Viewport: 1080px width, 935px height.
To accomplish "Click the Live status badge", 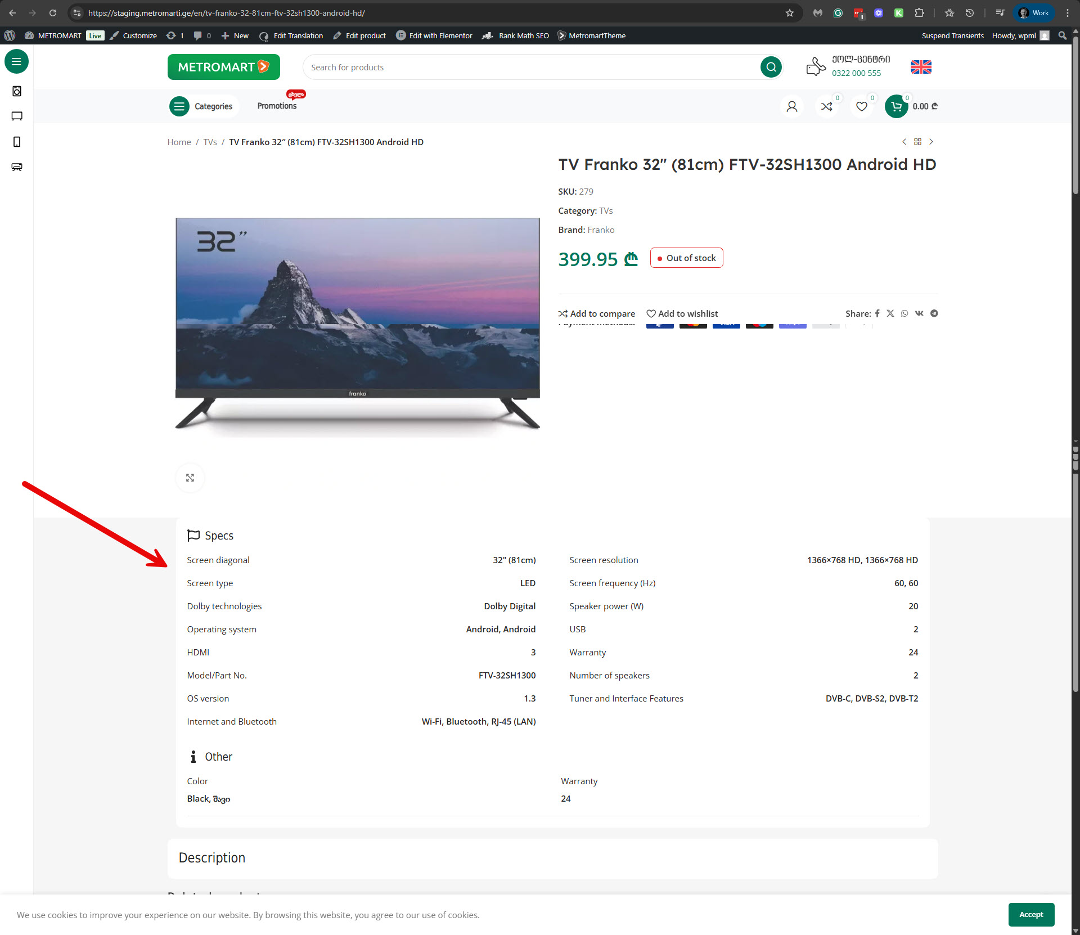I will 95,35.
